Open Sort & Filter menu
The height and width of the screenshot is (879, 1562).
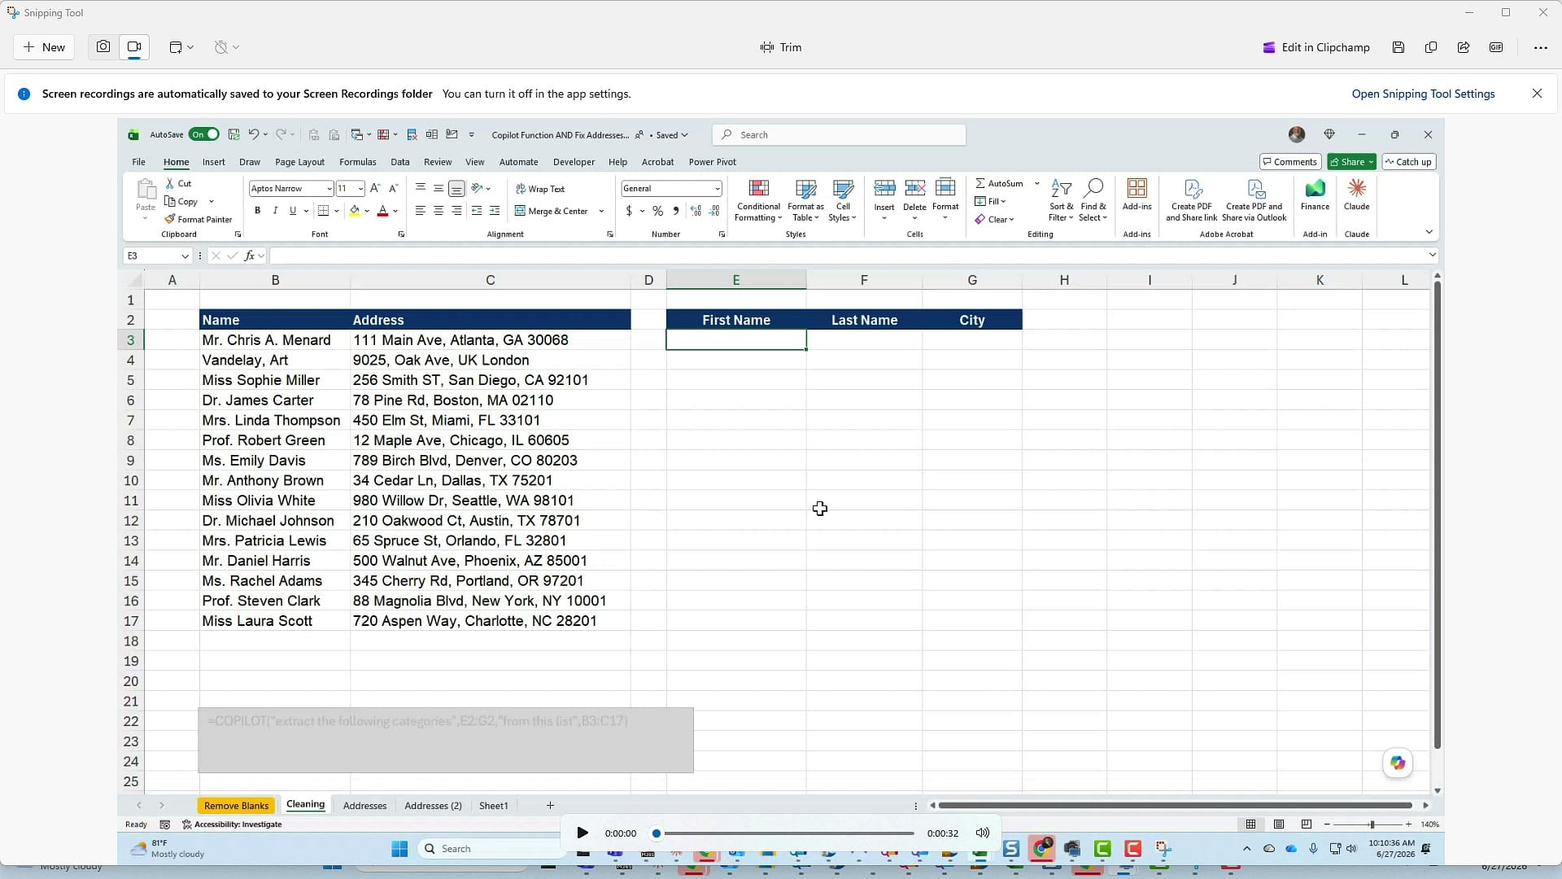pos(1061,200)
